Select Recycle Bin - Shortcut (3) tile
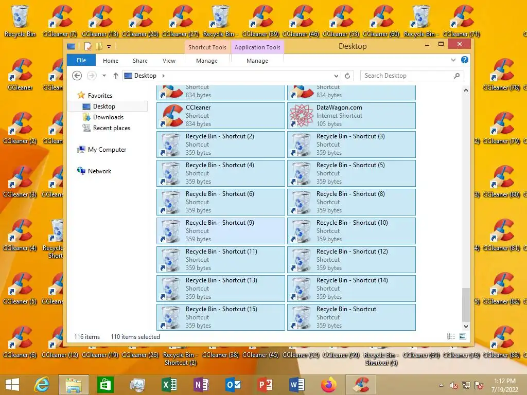The width and height of the screenshot is (527, 395). 351,145
